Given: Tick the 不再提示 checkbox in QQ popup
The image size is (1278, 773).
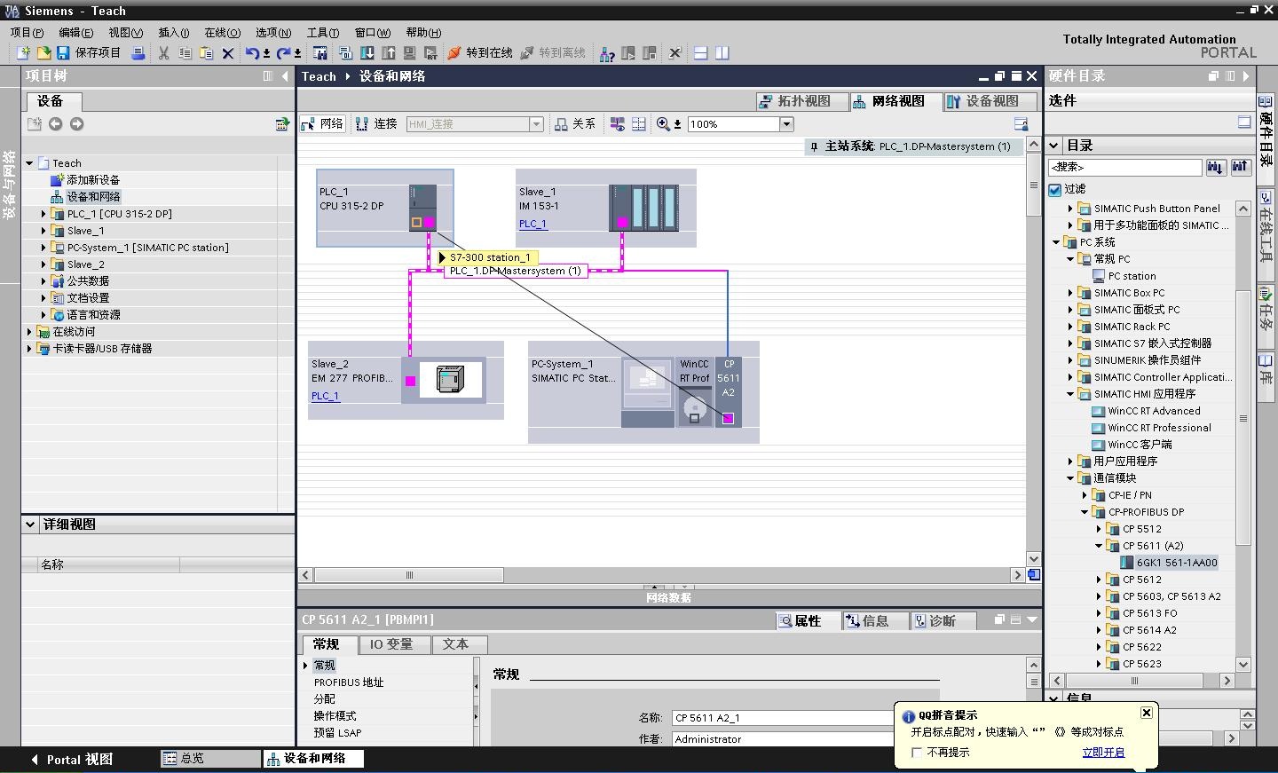Looking at the screenshot, I should coord(917,753).
